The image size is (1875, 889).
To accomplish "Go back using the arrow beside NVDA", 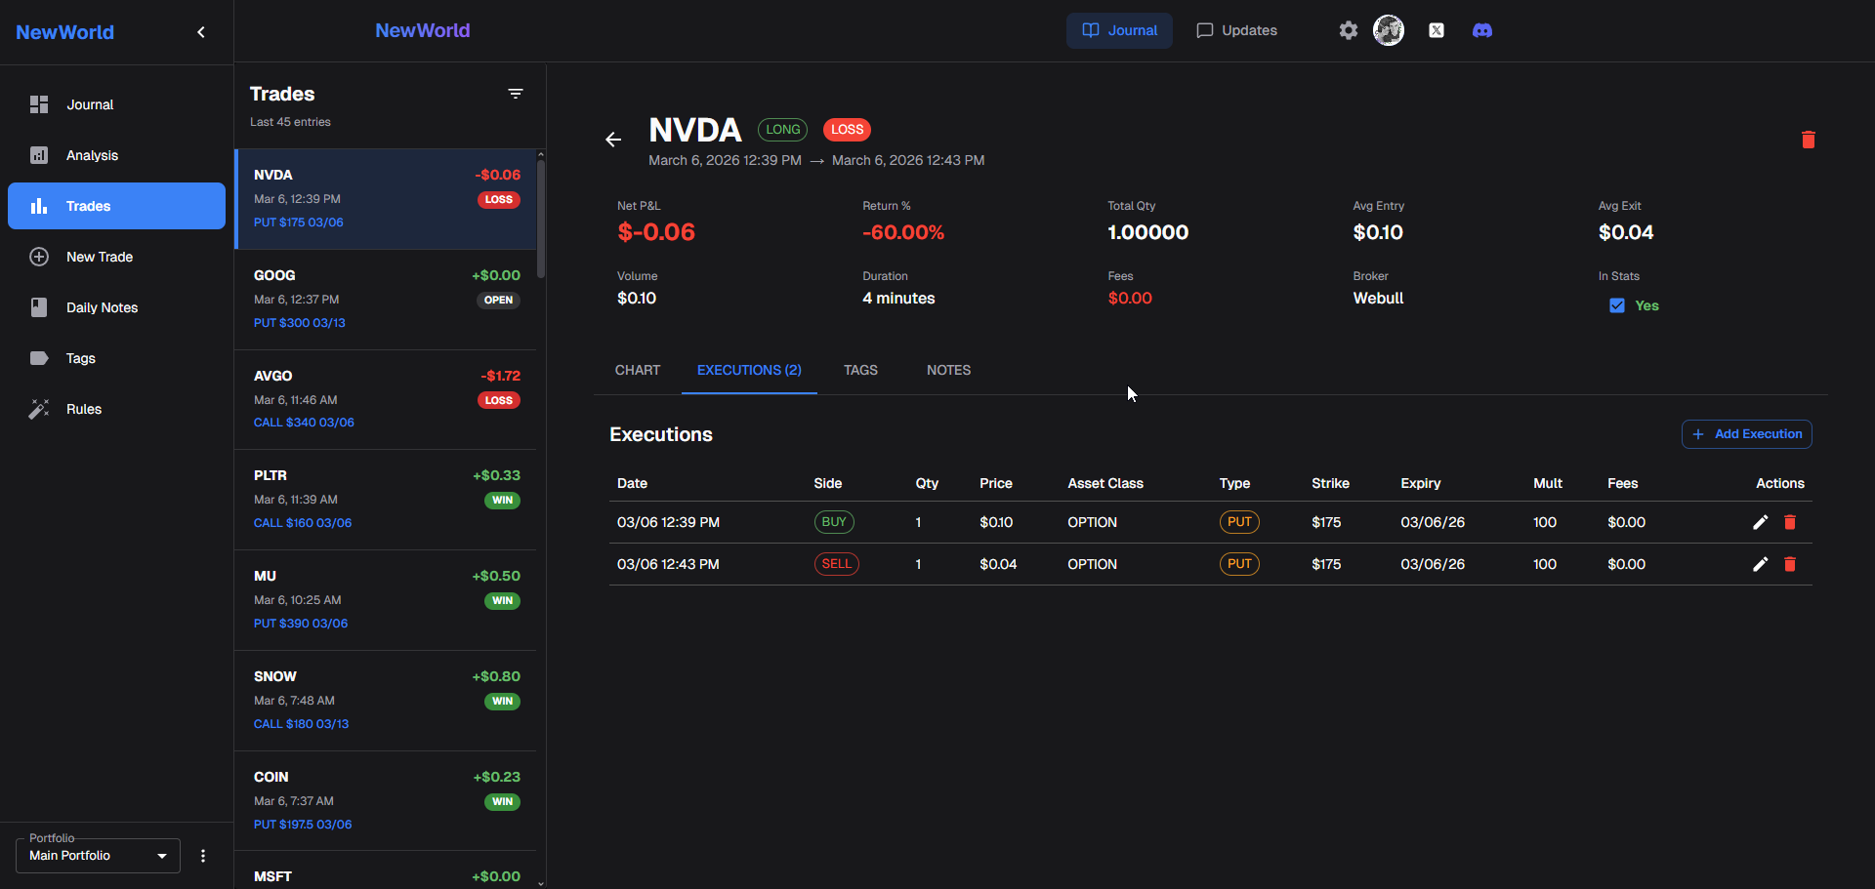I will pos(613,140).
